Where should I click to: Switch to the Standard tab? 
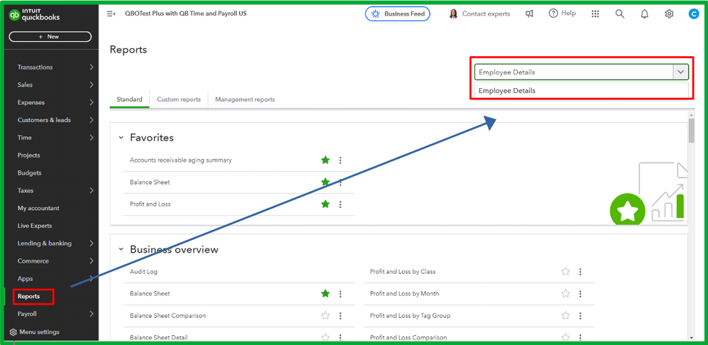[x=129, y=99]
